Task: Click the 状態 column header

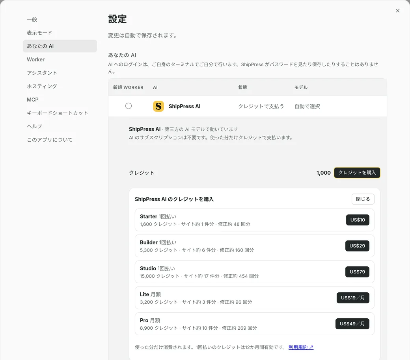Action: coord(242,87)
